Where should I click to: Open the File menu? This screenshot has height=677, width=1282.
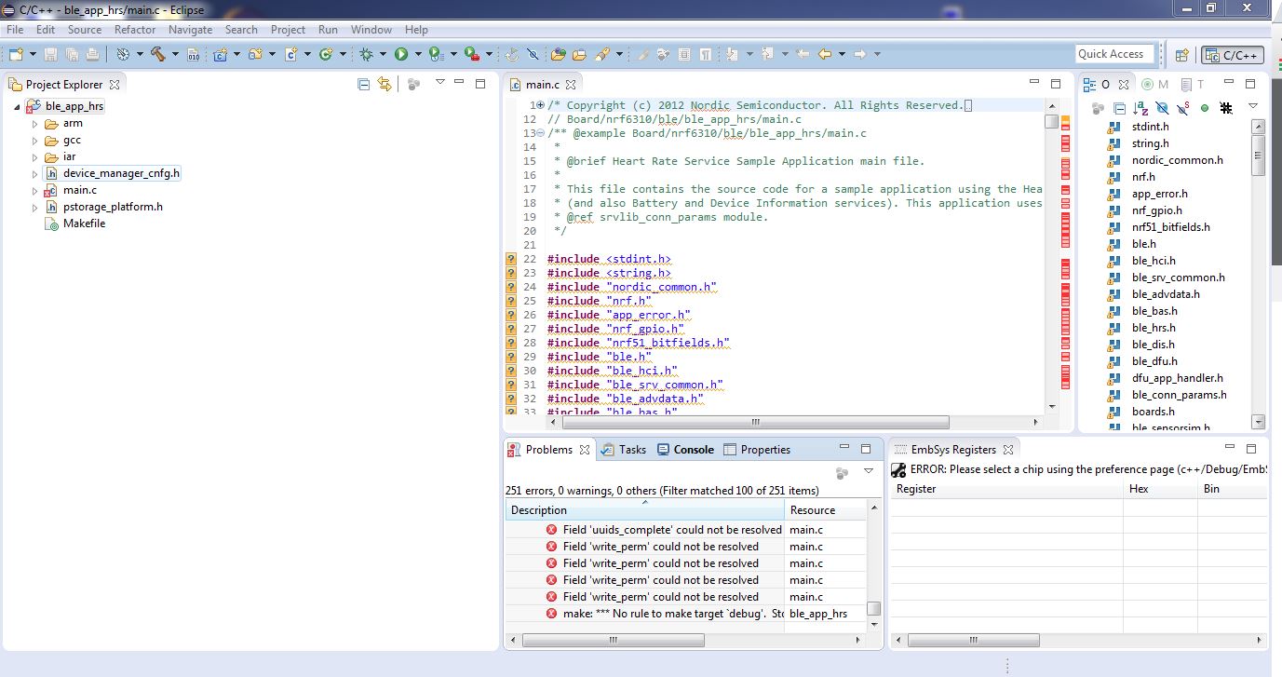click(15, 29)
